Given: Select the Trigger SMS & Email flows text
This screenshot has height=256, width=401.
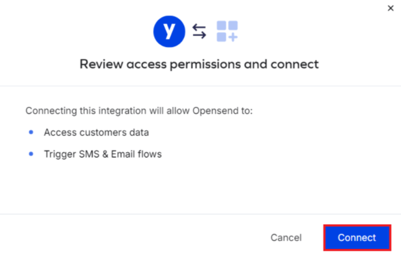Looking at the screenshot, I should [x=103, y=154].
